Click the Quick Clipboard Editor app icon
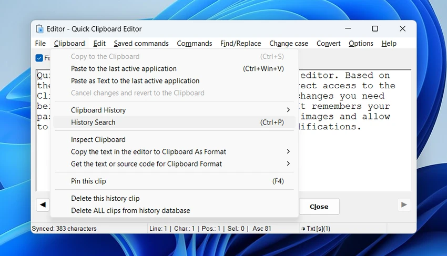Image resolution: width=447 pixels, height=256 pixels. point(39,29)
